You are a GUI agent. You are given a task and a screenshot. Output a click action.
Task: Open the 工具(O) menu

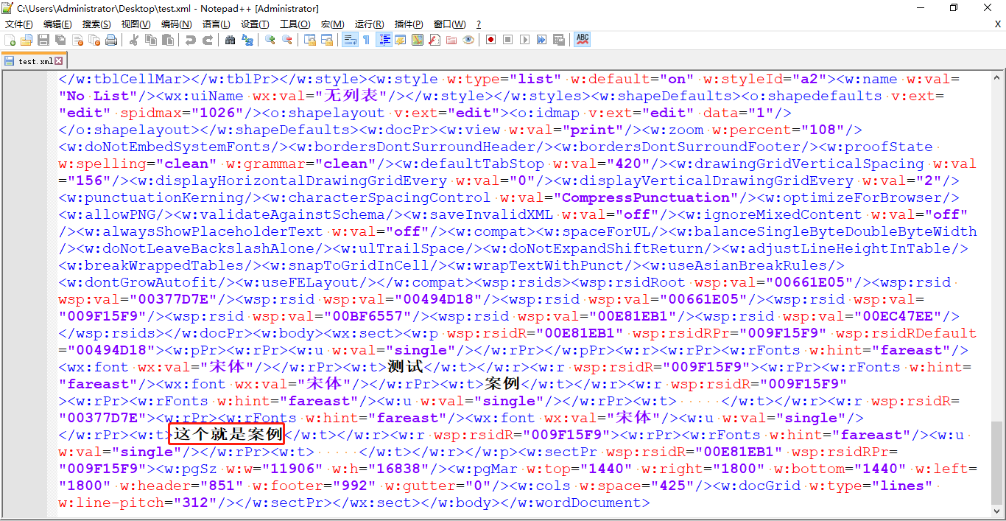point(295,24)
